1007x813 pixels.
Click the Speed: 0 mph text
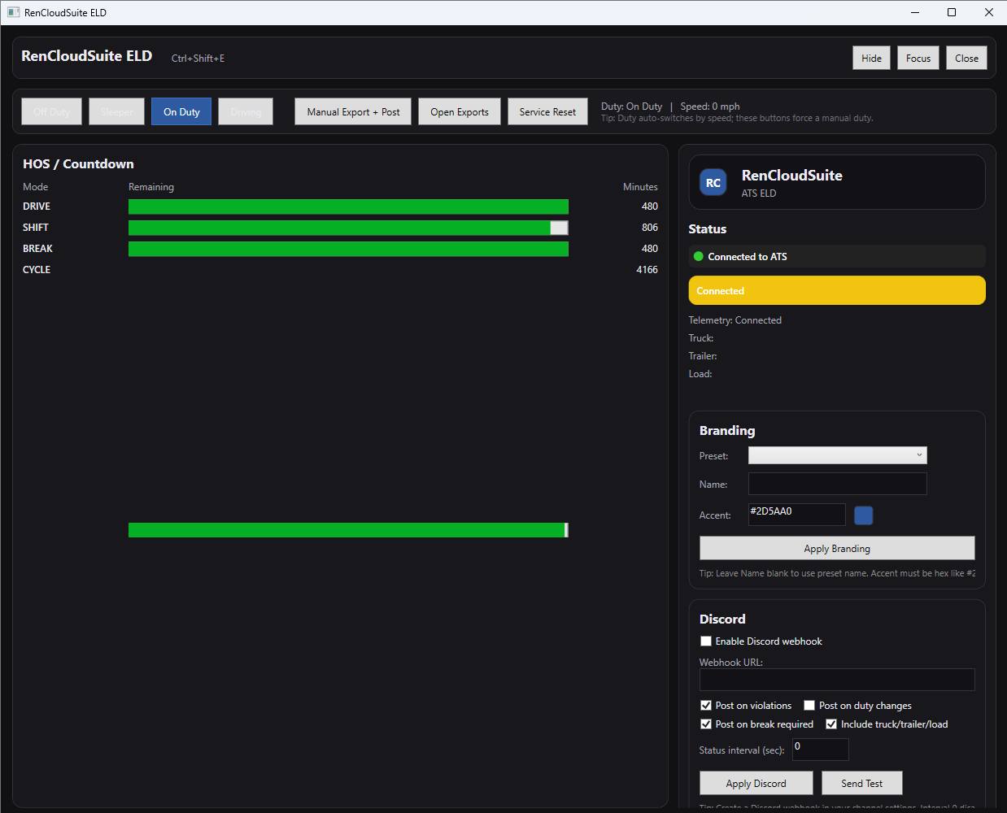click(x=710, y=107)
